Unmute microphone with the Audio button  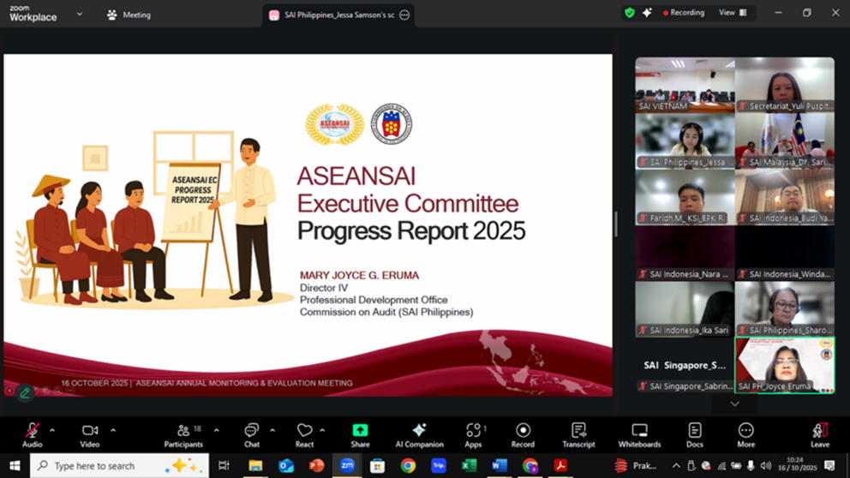tap(32, 433)
